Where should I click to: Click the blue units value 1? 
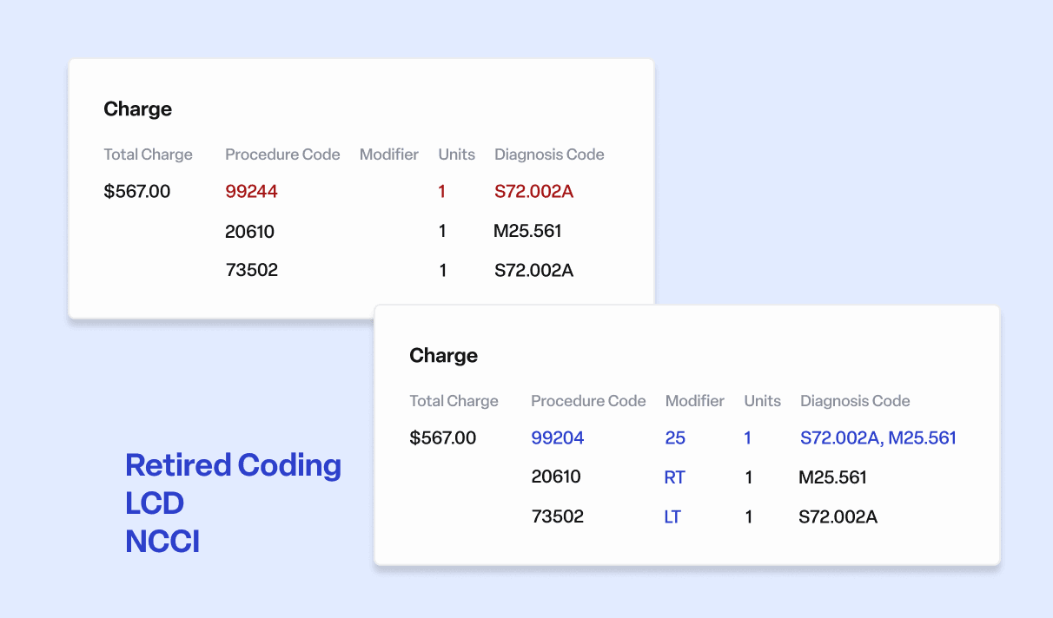click(x=748, y=438)
